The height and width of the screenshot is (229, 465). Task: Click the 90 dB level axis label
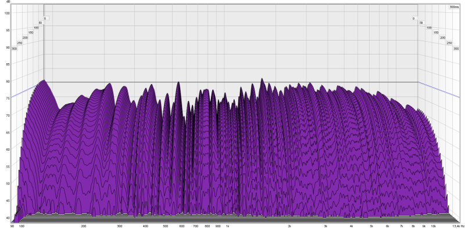(x=8, y=47)
